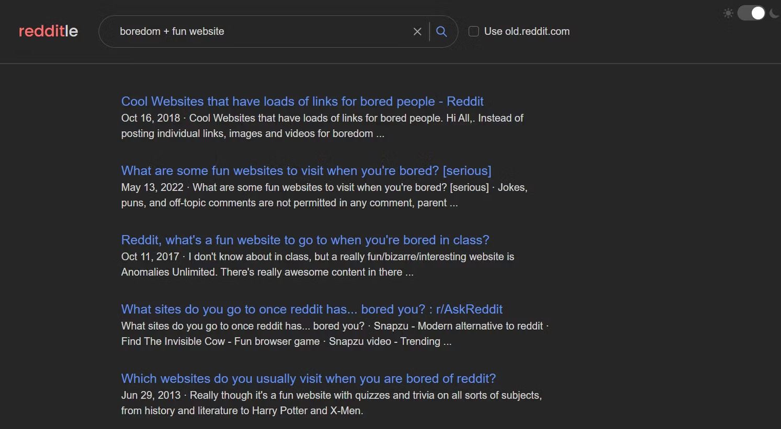Image resolution: width=781 pixels, height=429 pixels.
Task: Clear the search query with the X icon
Action: pyautogui.click(x=417, y=31)
